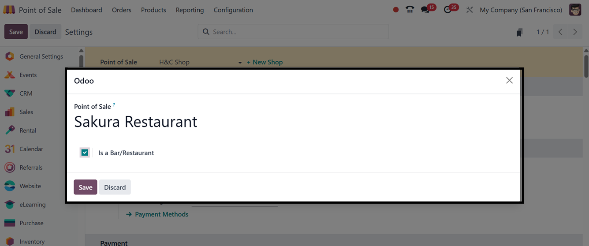Save the new shop in the dialog
Image resolution: width=589 pixels, height=246 pixels.
(86, 187)
